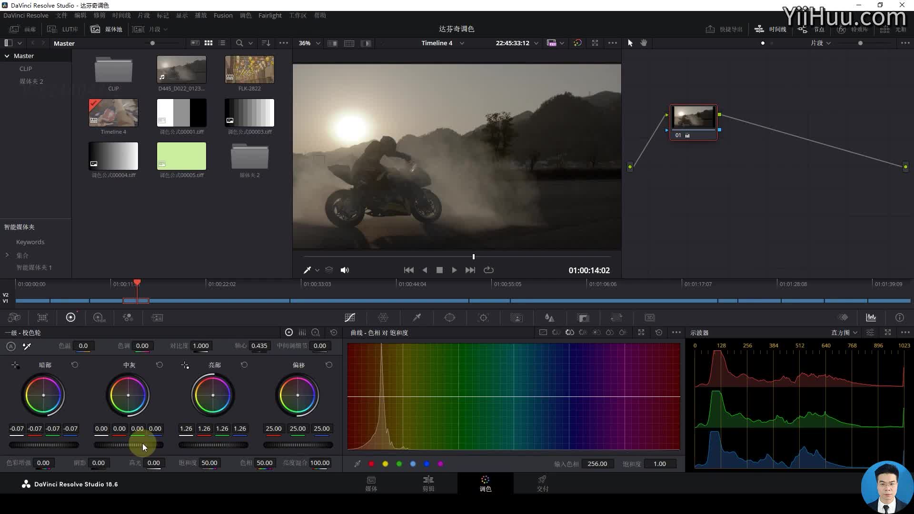Open the HDR color wheels palette
The image size is (914, 514).
(99, 317)
